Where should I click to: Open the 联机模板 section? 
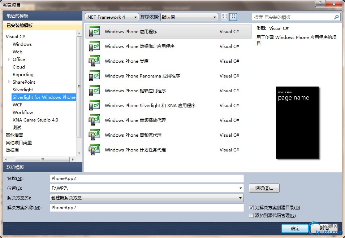[43, 167]
